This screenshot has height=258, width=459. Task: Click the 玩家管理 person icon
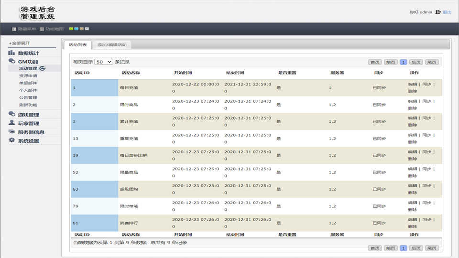click(11, 123)
